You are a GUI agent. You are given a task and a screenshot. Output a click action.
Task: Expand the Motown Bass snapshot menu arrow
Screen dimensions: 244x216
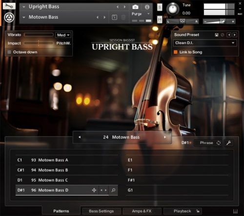(x=24, y=17)
